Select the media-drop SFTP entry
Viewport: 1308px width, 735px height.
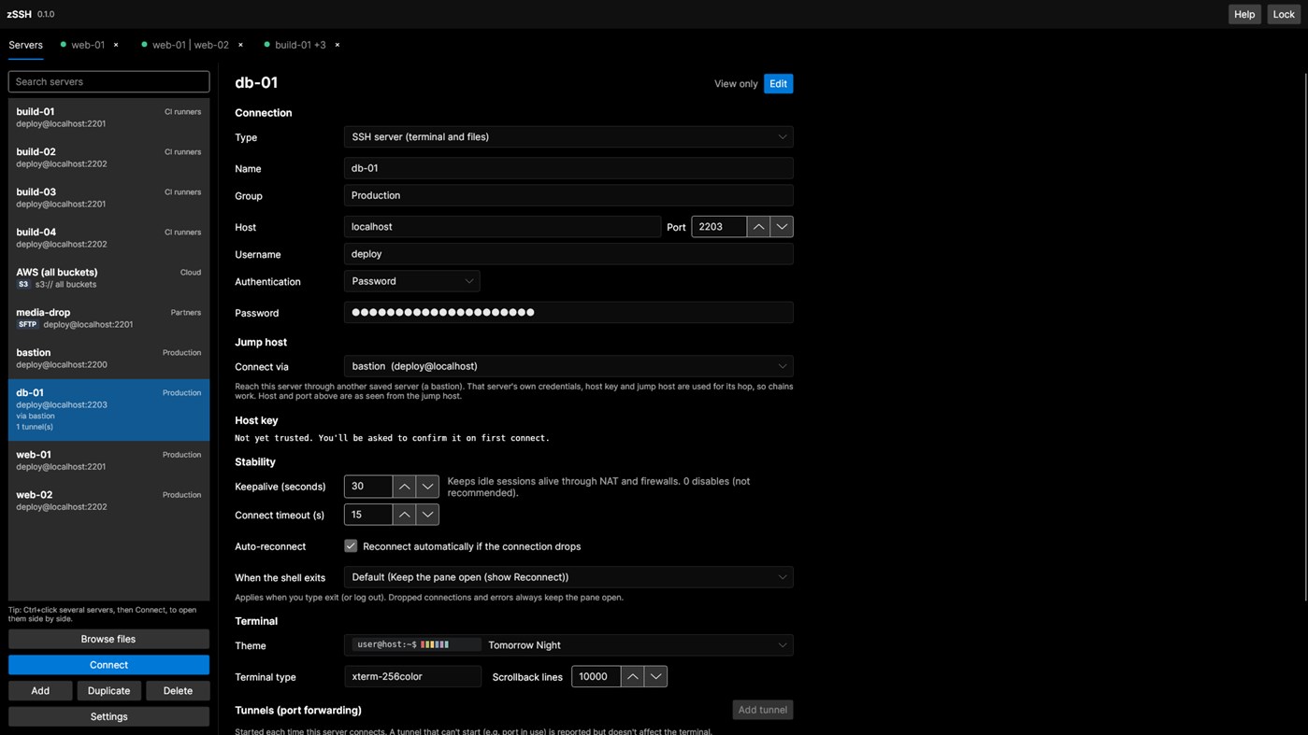click(x=108, y=318)
